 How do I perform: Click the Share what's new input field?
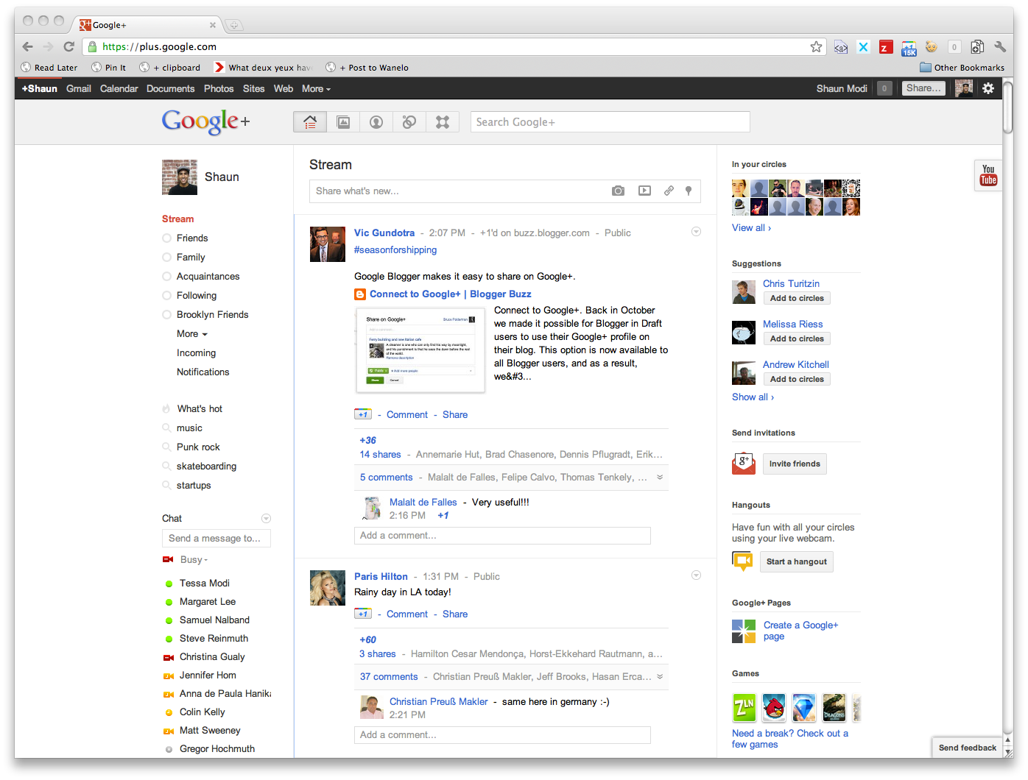457,191
